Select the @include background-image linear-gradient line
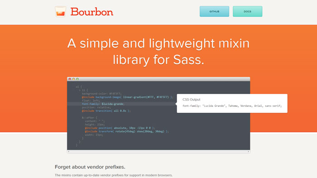317x178 pixels. click(x=127, y=97)
